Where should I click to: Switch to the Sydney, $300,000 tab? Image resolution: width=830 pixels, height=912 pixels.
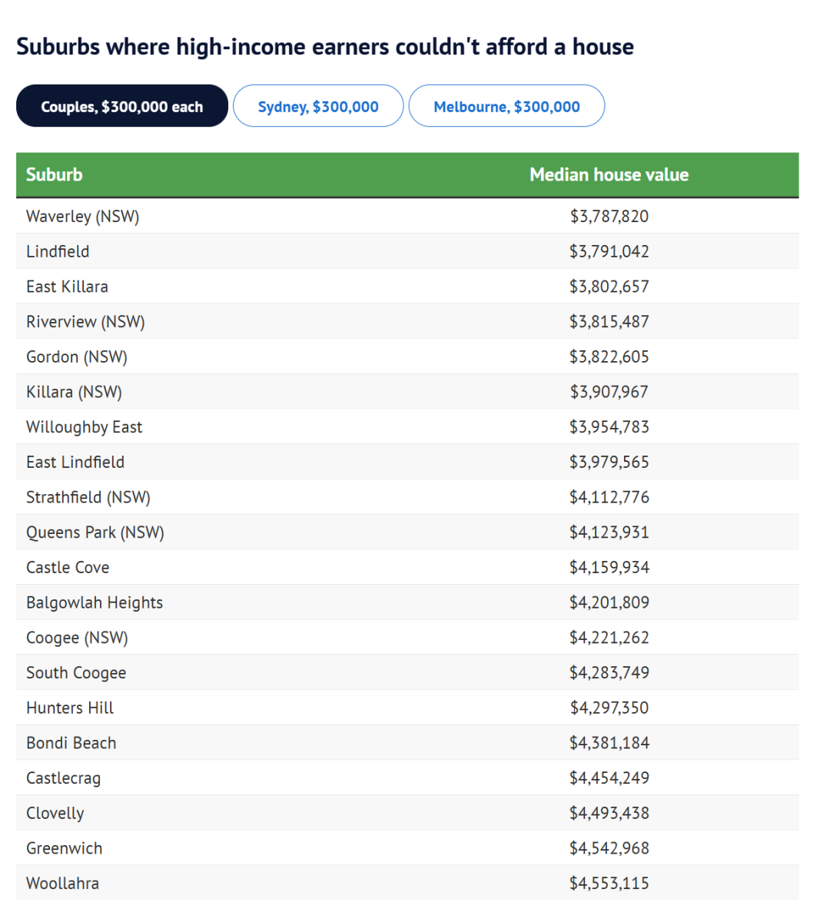click(x=318, y=106)
